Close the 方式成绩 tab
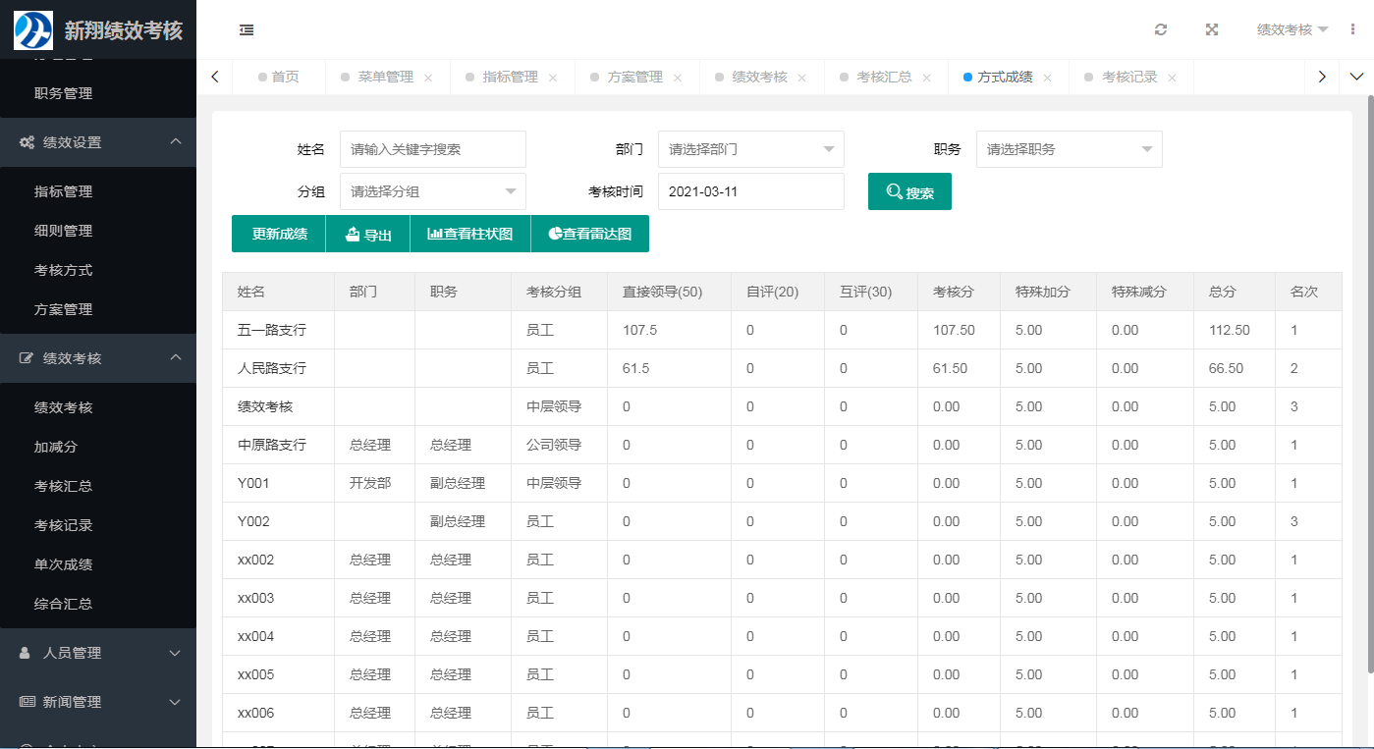1374x749 pixels. click(x=1047, y=78)
